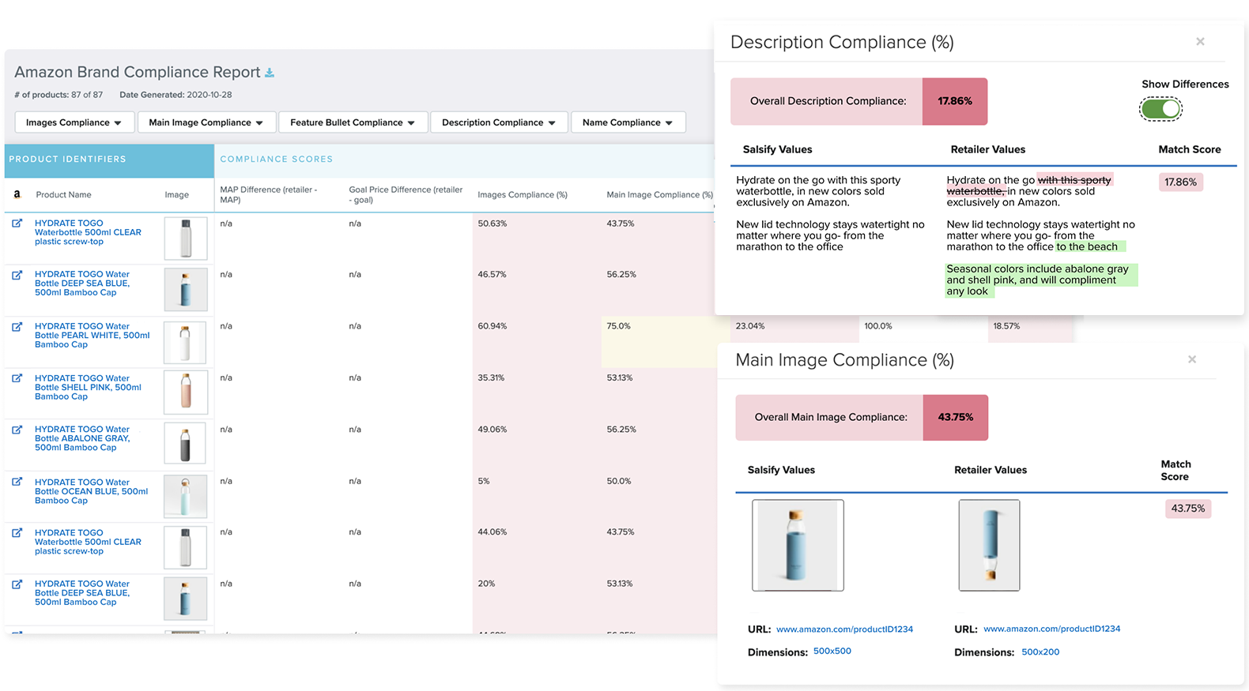Open external link icon for OCEAN BLUE row
1249x691 pixels.
(x=17, y=482)
